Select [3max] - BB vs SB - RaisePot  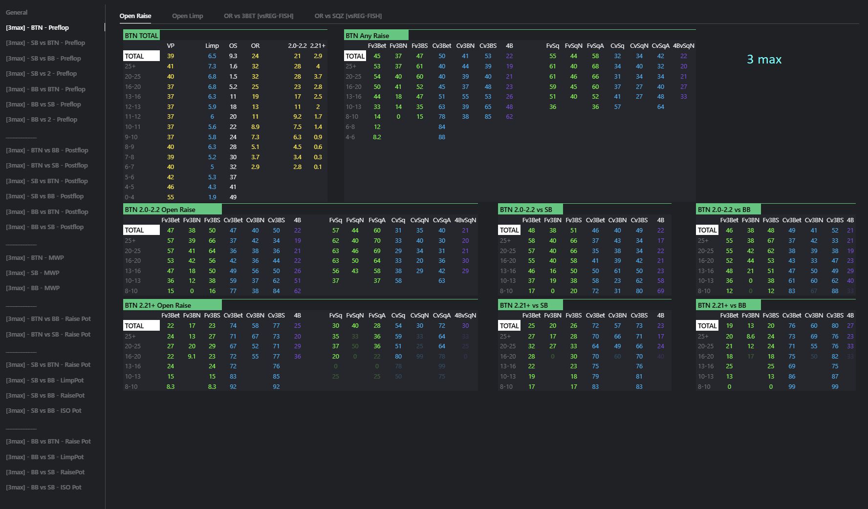45,472
